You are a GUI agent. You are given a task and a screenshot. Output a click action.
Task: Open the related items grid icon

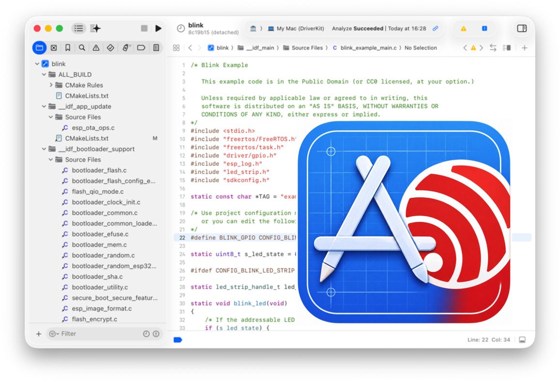[x=176, y=48]
